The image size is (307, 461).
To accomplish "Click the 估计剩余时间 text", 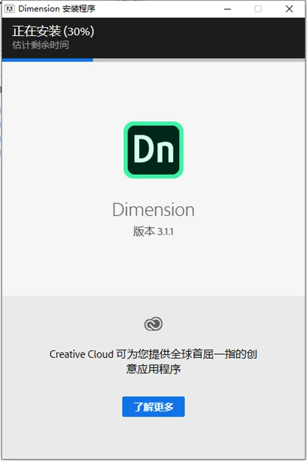I will 40,45.
